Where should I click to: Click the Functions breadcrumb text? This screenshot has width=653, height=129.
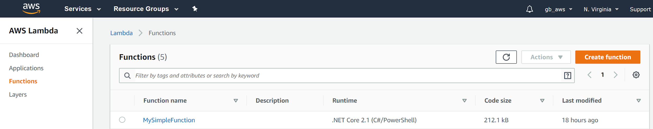pos(162,33)
